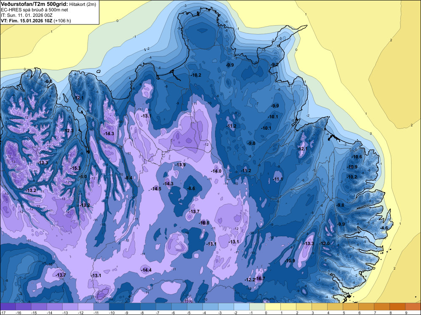Click the pale yellow legend swatch above 0
The image size is (421, 315).
click(273, 307)
